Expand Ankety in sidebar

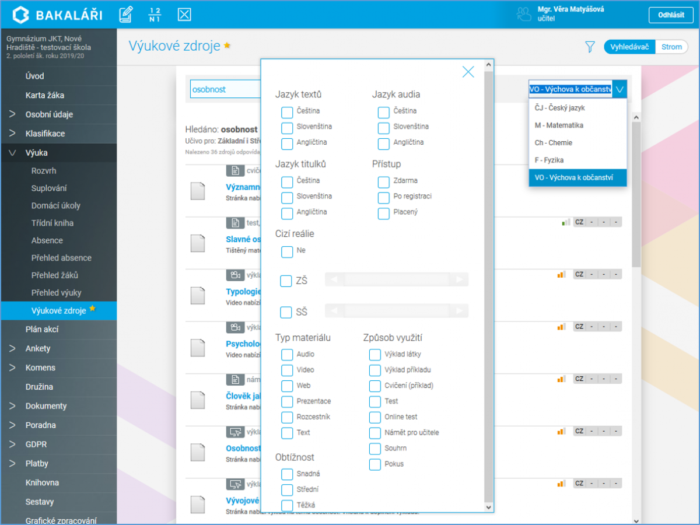point(12,348)
